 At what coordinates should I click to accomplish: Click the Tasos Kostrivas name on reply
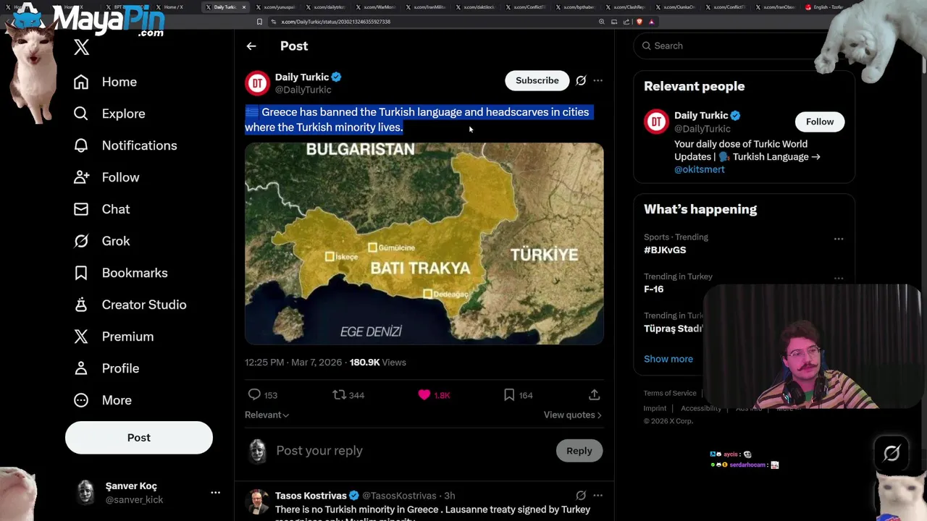tap(311, 496)
